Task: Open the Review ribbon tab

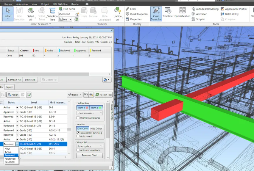Action: pos(8,4)
